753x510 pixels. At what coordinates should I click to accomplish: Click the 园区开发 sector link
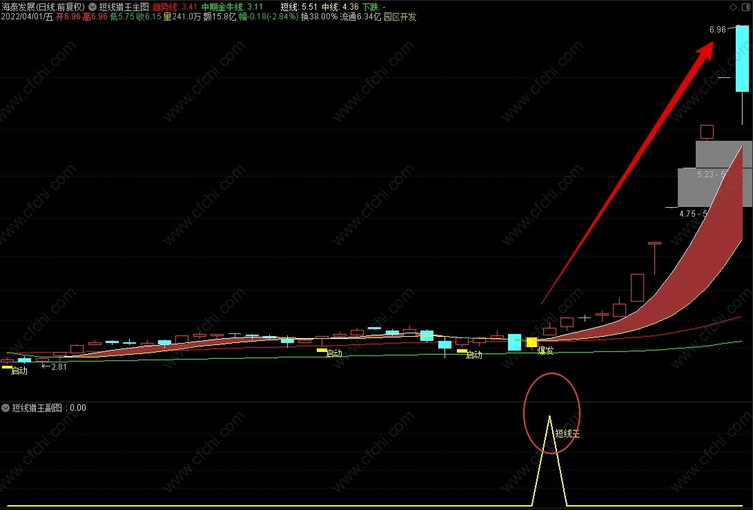[400, 17]
